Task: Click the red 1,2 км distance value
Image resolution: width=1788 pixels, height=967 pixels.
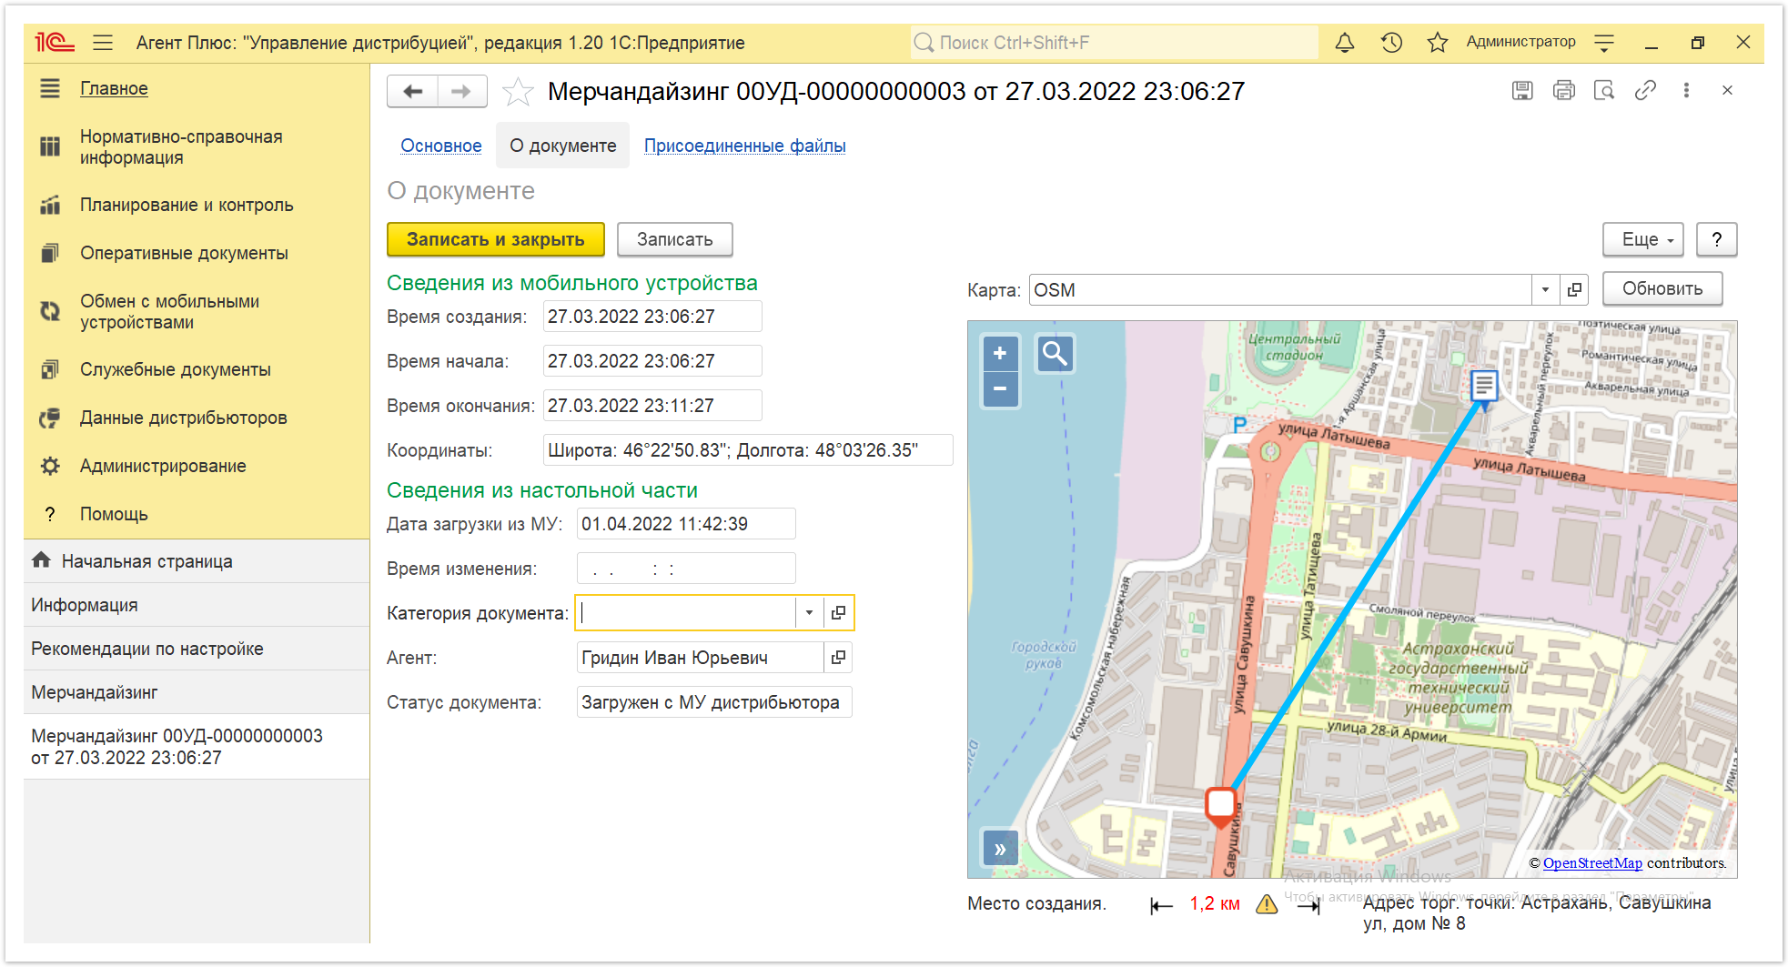Action: [1215, 904]
